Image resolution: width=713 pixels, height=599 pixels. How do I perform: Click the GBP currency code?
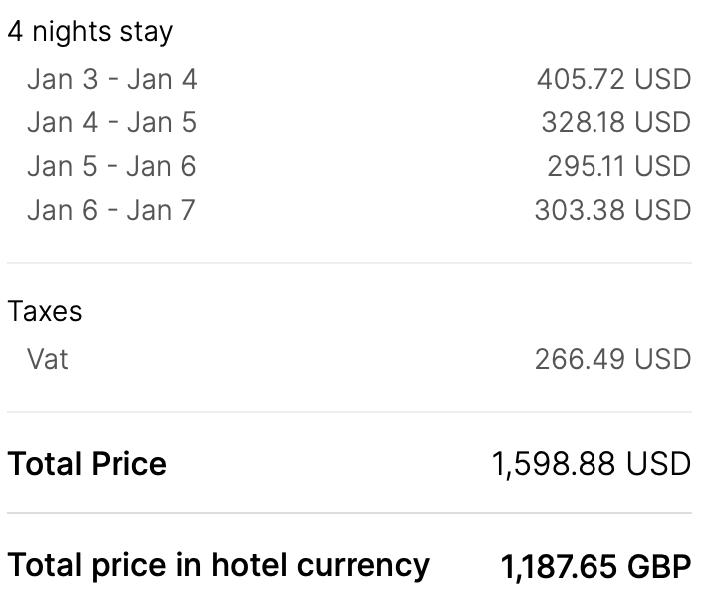click(x=659, y=567)
